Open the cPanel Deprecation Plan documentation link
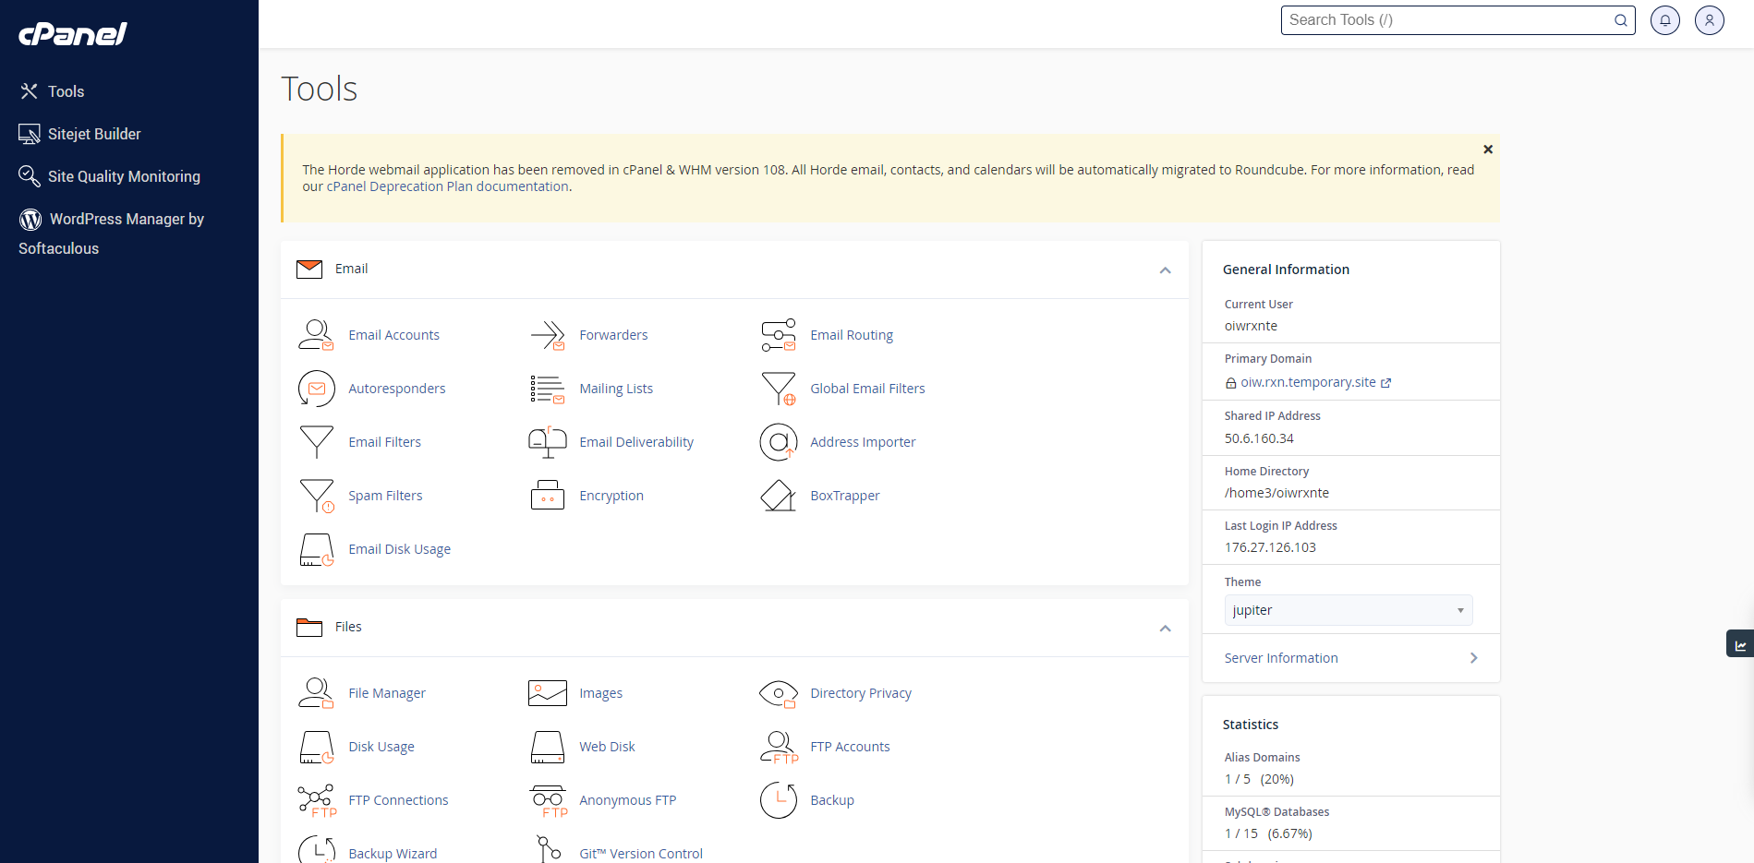 click(446, 186)
